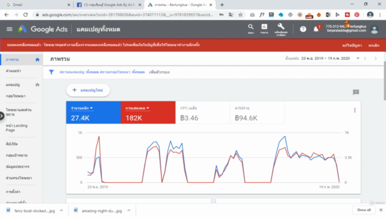Open the Google Ads hamburger main menu
Viewport: 386px width, 217px height.
pyautogui.click(x=10, y=30)
